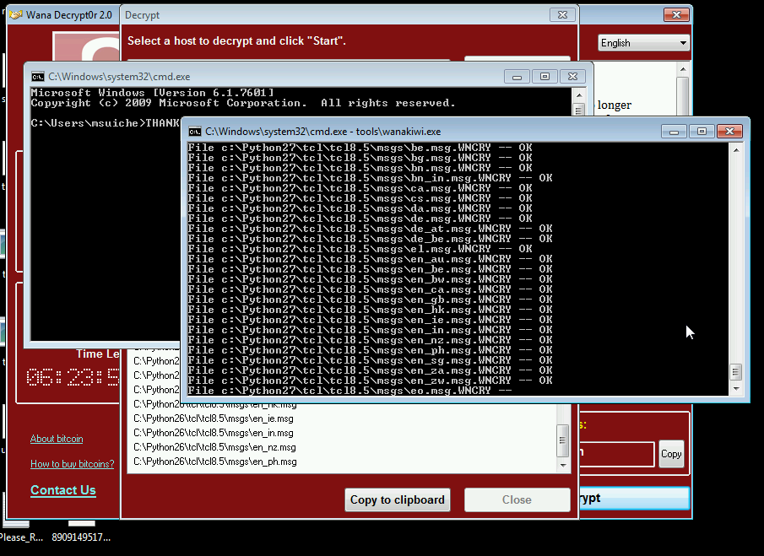Maximize the wanakiwi.exe command prompt window
The width and height of the screenshot is (764, 556).
click(x=702, y=132)
